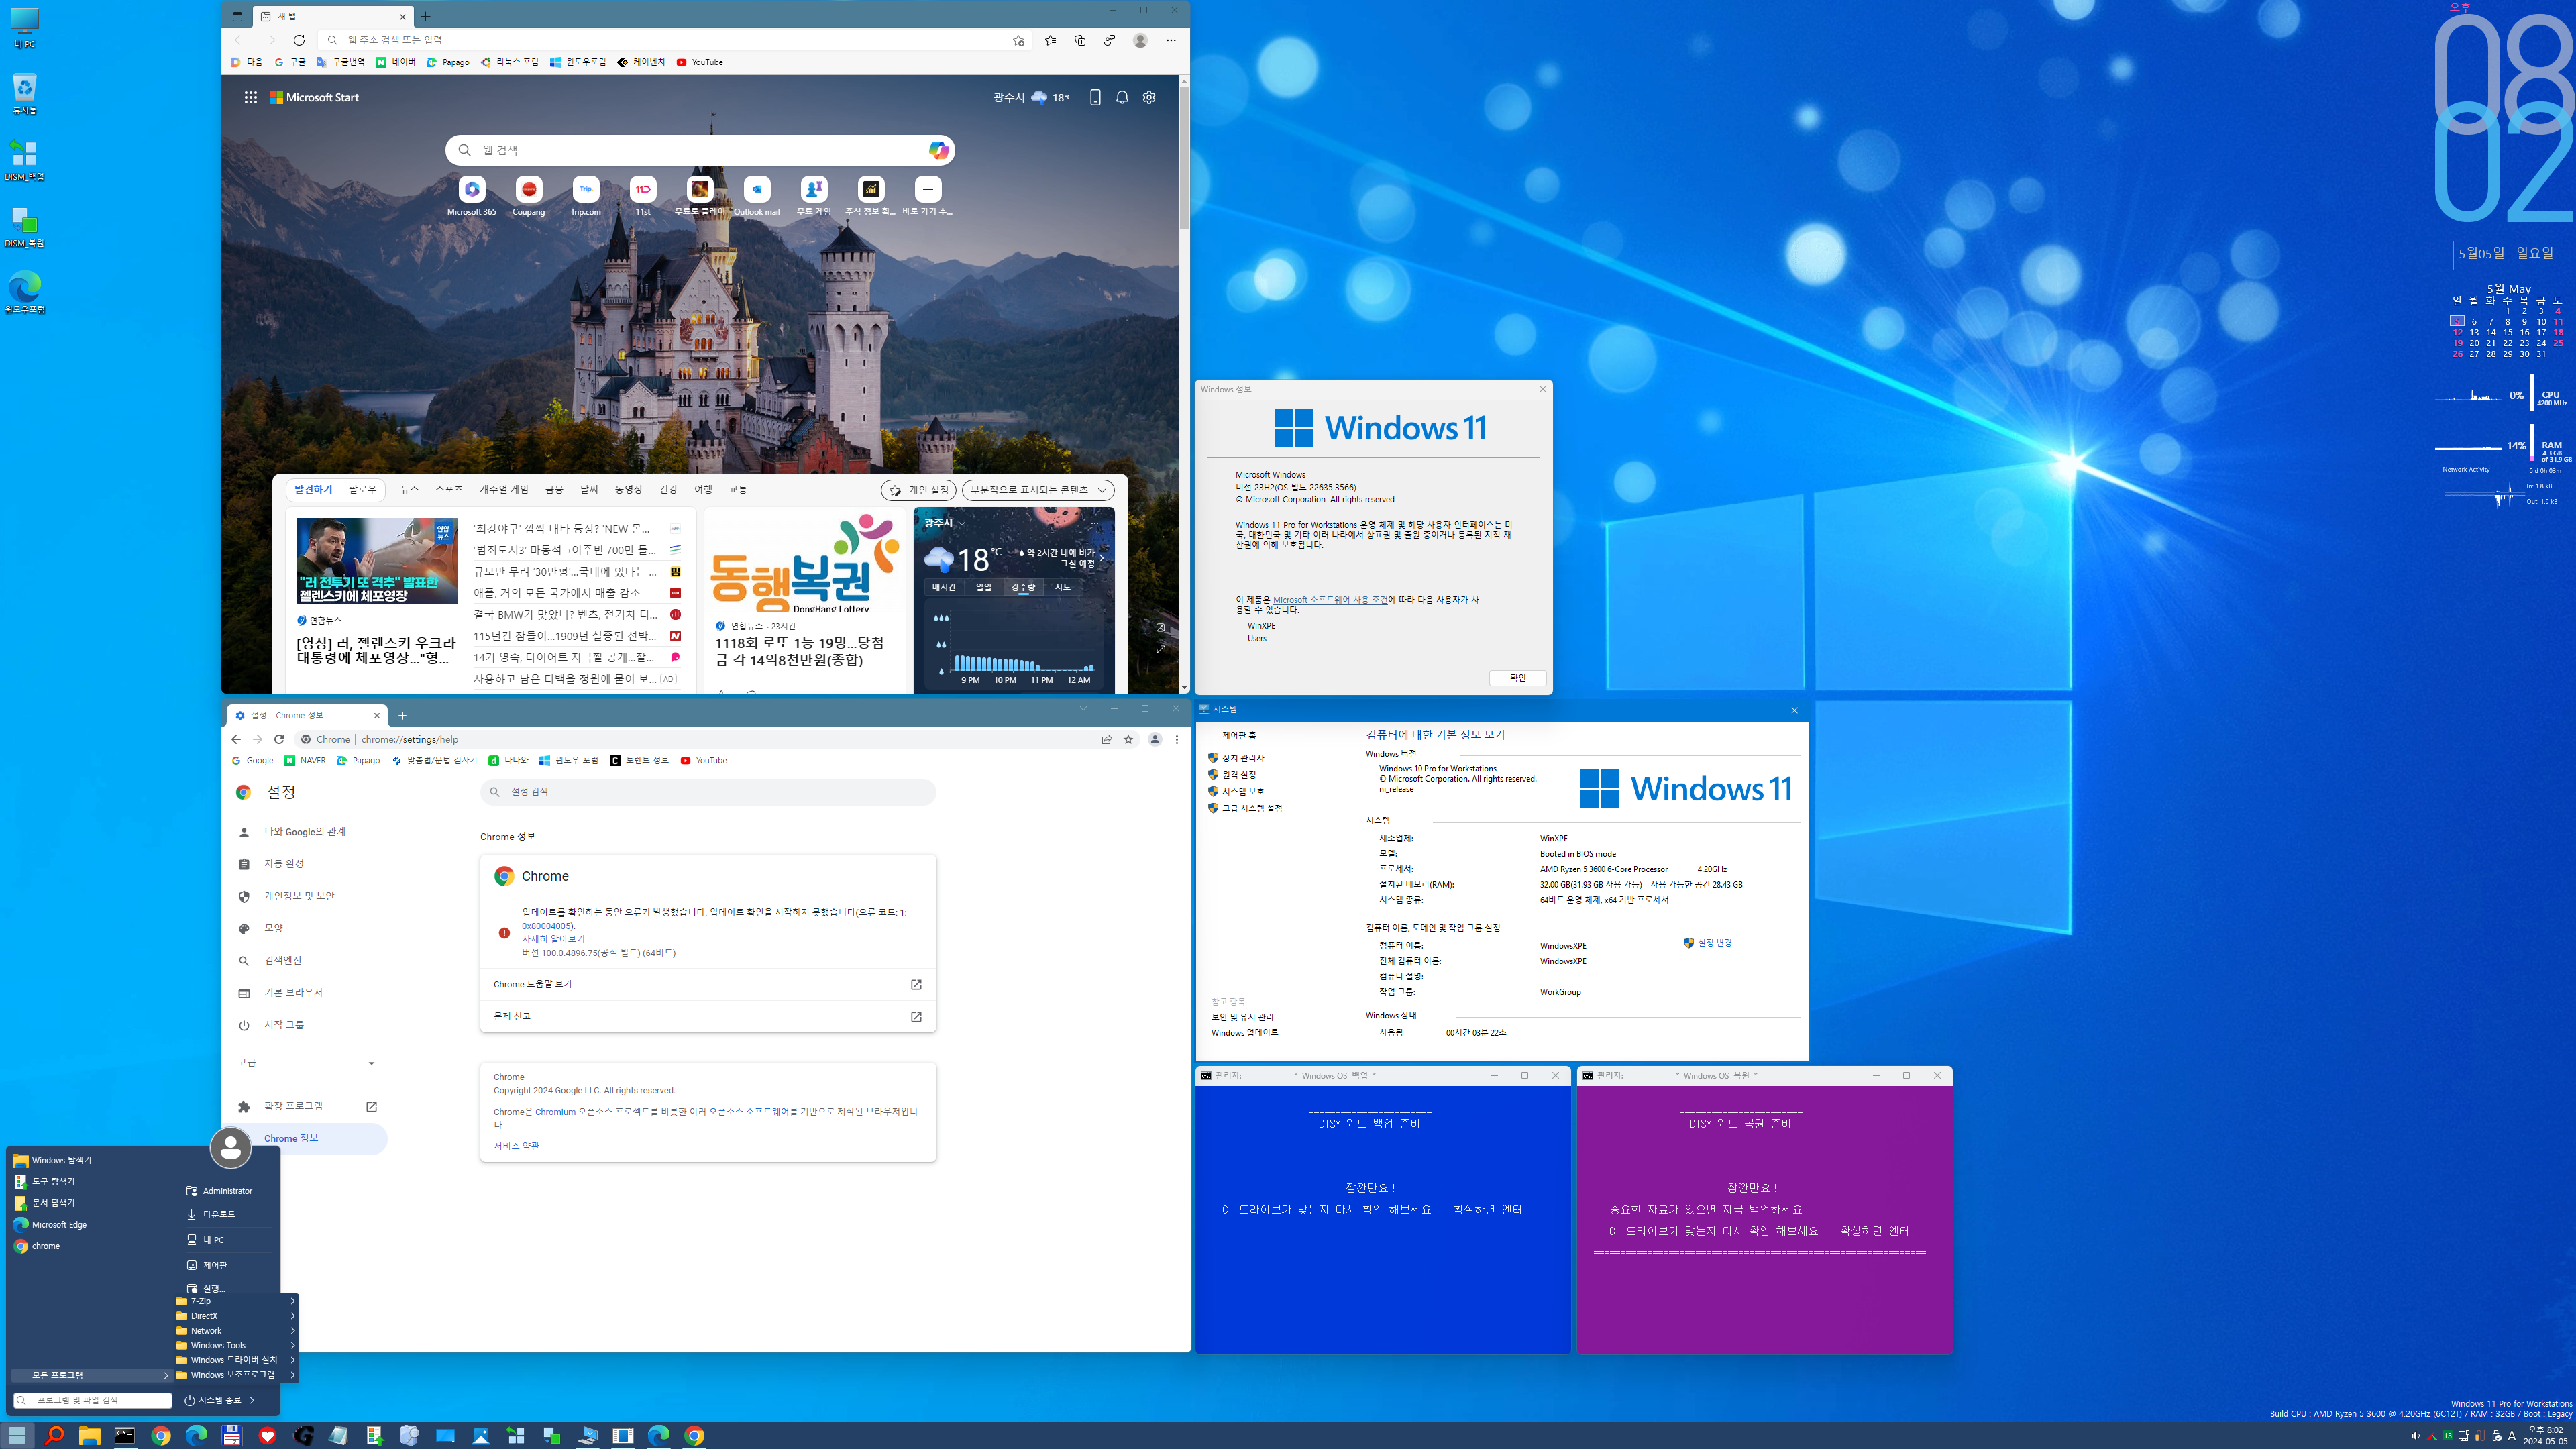Viewport: 2576px width, 1449px height.
Task: Open command prompt icon on taskbar
Action: [125, 1435]
